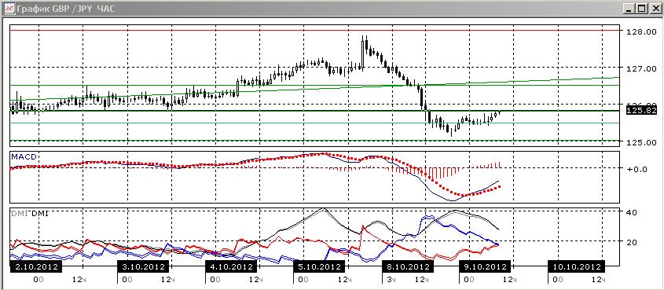Select the 4.10.2012 date marker

tap(231, 267)
